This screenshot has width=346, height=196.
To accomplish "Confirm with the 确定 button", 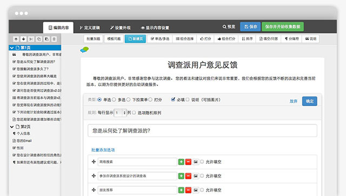I will 310,101.
